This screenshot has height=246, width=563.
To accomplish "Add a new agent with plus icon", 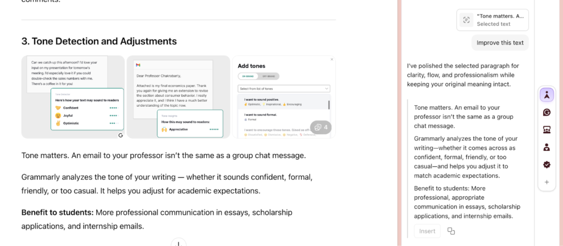I will click(547, 182).
